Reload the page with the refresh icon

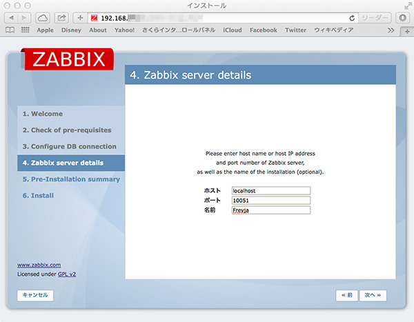pyautogui.click(x=353, y=17)
